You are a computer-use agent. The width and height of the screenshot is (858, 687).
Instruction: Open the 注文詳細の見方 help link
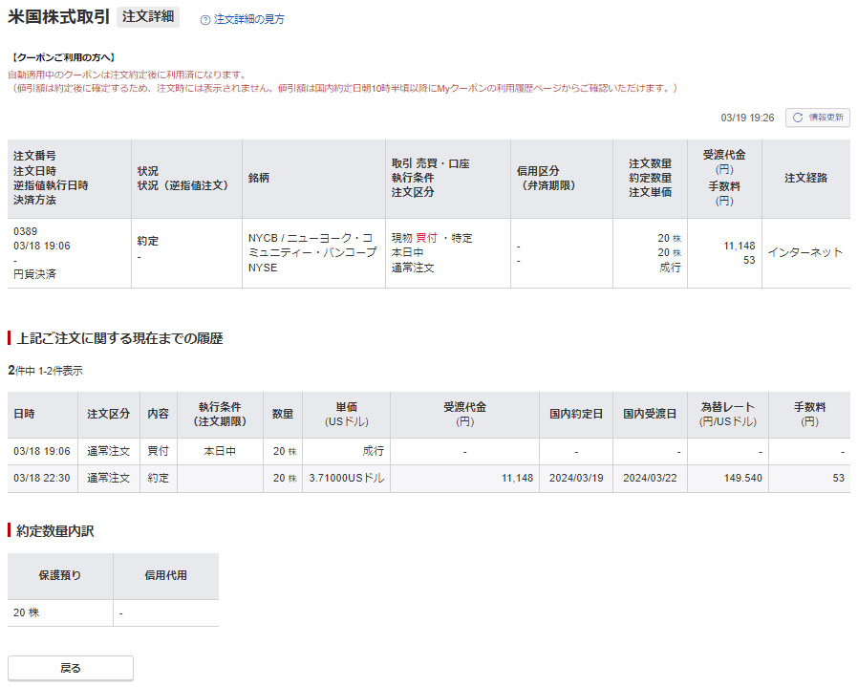248,19
